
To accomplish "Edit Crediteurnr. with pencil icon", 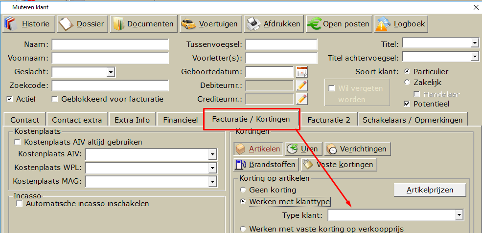I will (302, 99).
